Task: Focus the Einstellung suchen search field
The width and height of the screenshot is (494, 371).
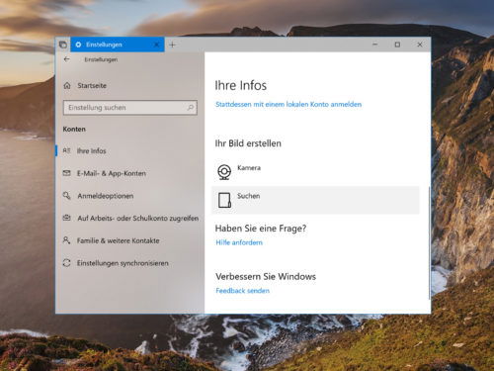Action: pos(130,108)
